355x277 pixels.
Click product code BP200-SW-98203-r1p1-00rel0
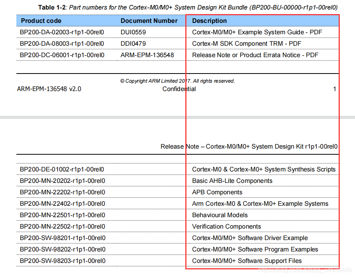pos(63,261)
